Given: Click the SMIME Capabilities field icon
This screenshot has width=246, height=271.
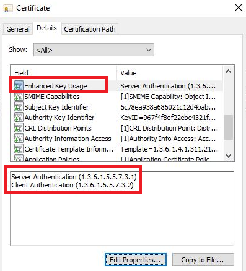Looking at the screenshot, I should point(19,97).
